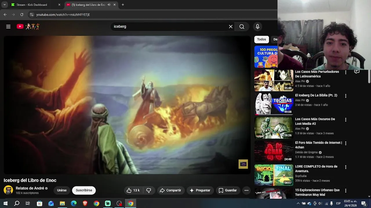Open Wi-Fi network settings in system tray
371x208 pixels.
[326, 203]
